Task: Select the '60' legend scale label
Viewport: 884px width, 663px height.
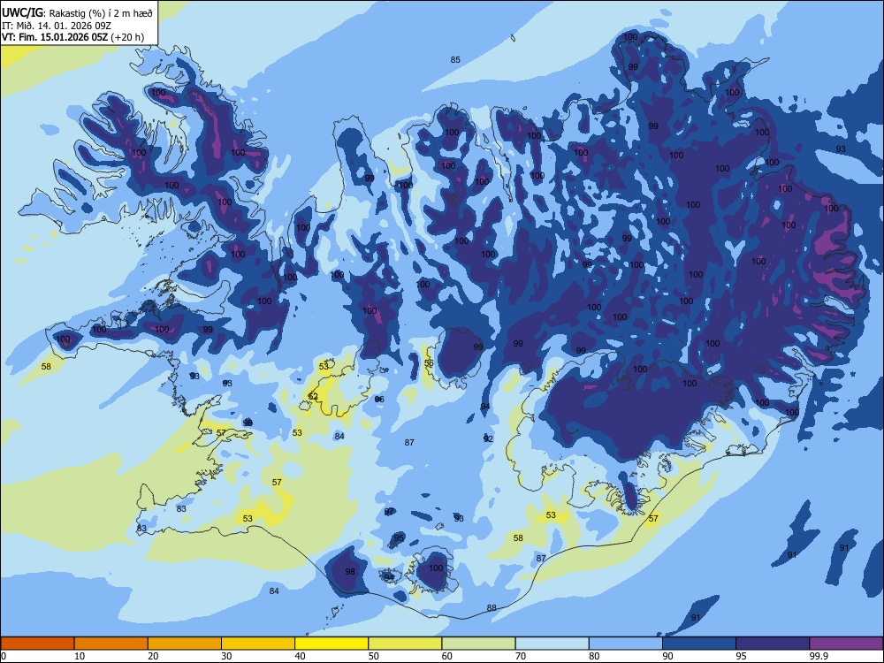Action: pos(447,656)
